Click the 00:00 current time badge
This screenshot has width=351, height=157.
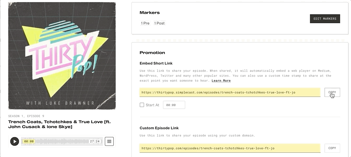(x=29, y=141)
